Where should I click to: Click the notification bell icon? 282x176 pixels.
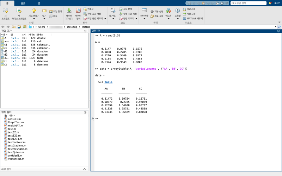[x=270, y=3]
